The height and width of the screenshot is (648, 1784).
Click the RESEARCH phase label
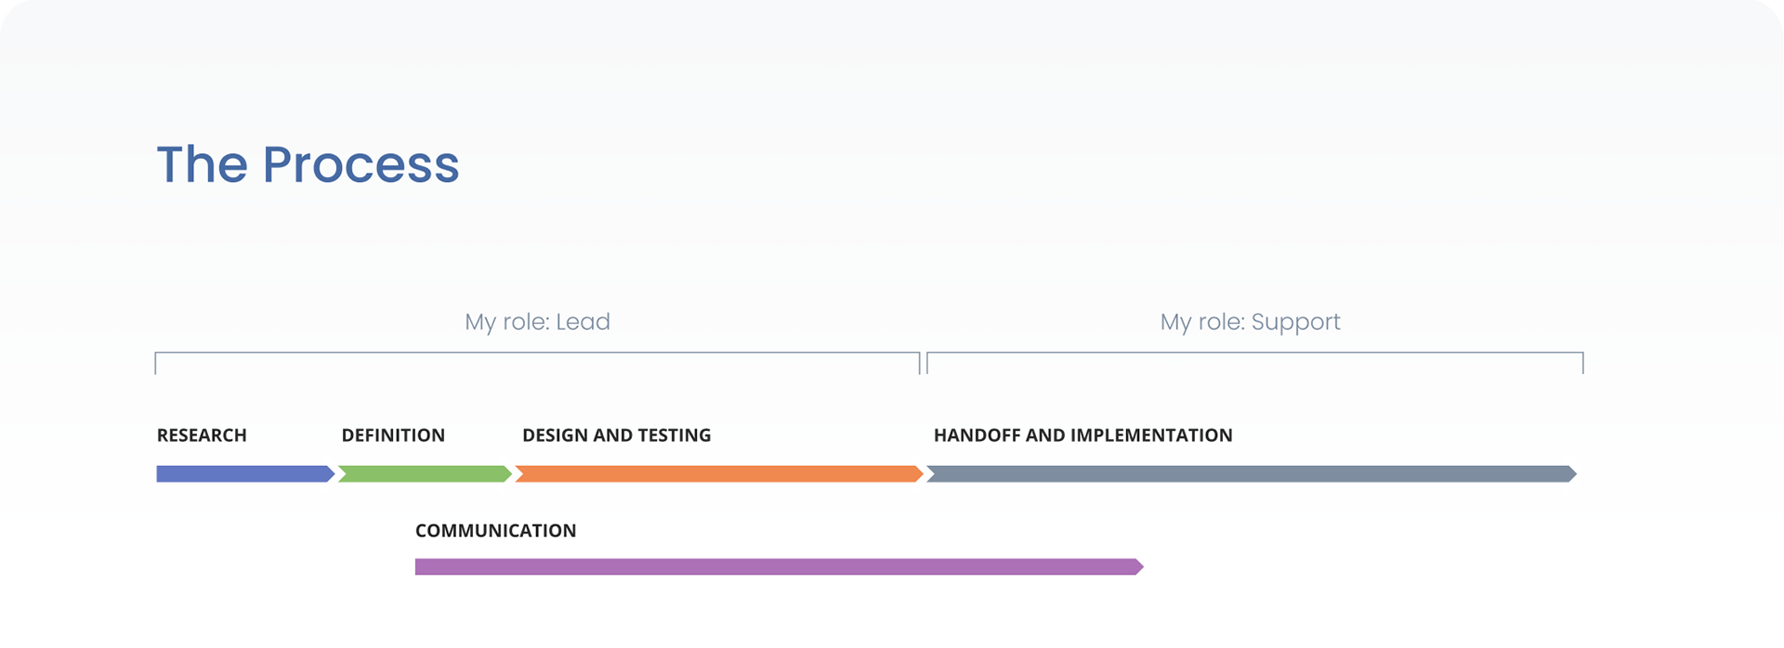click(202, 435)
